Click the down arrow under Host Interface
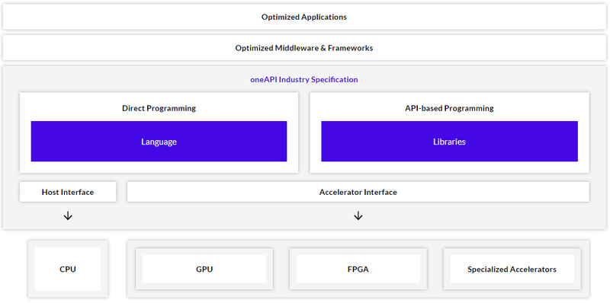This screenshot has height=303, width=610. (x=68, y=216)
